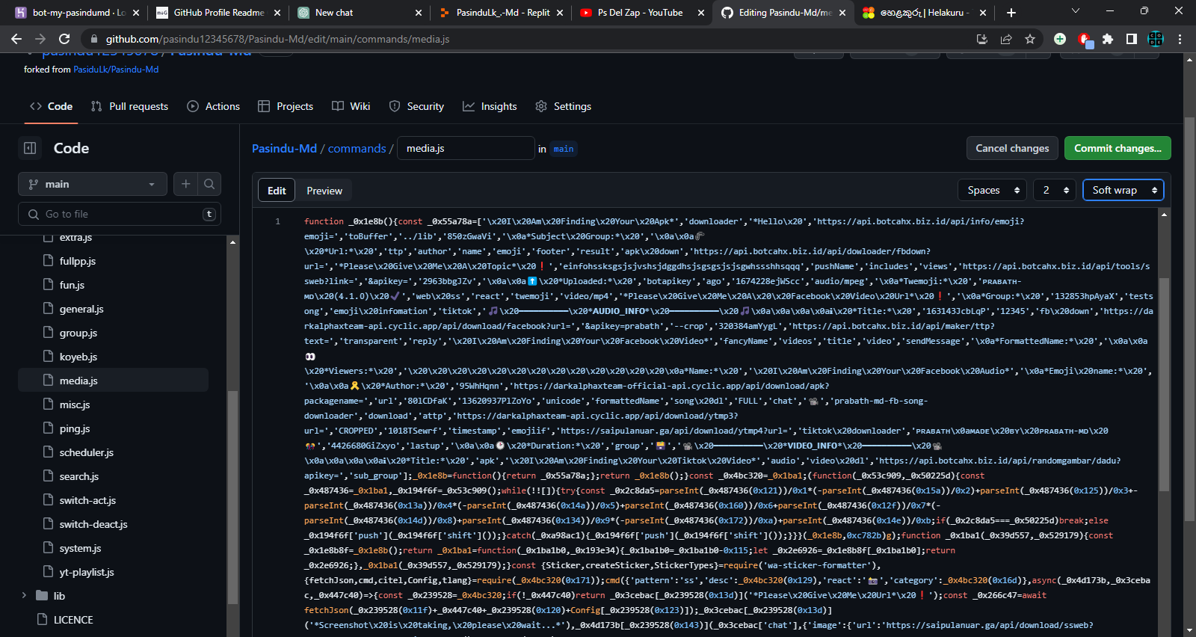The image size is (1196, 637).
Task: Open the Pull requests tab
Action: [x=129, y=106]
